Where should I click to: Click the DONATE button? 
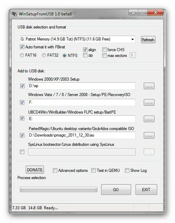pos(35,170)
